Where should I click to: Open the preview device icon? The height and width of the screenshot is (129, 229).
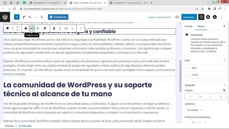click(177, 17)
